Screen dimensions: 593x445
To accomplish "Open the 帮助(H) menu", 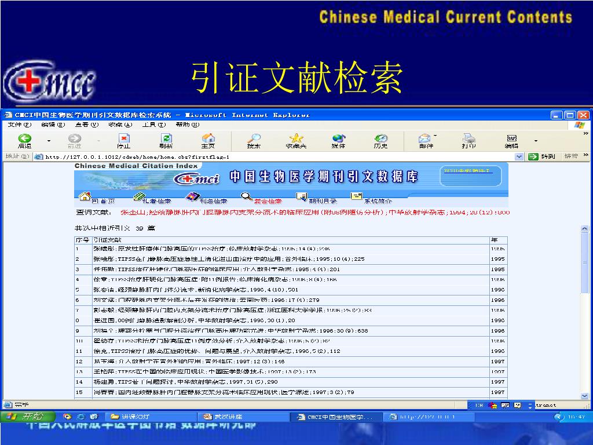I will click(188, 125).
